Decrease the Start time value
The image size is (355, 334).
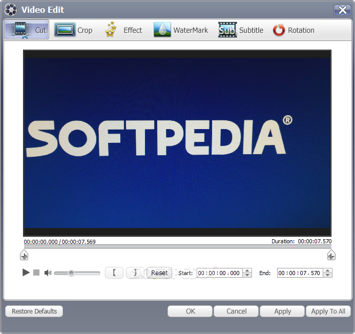[247, 275]
